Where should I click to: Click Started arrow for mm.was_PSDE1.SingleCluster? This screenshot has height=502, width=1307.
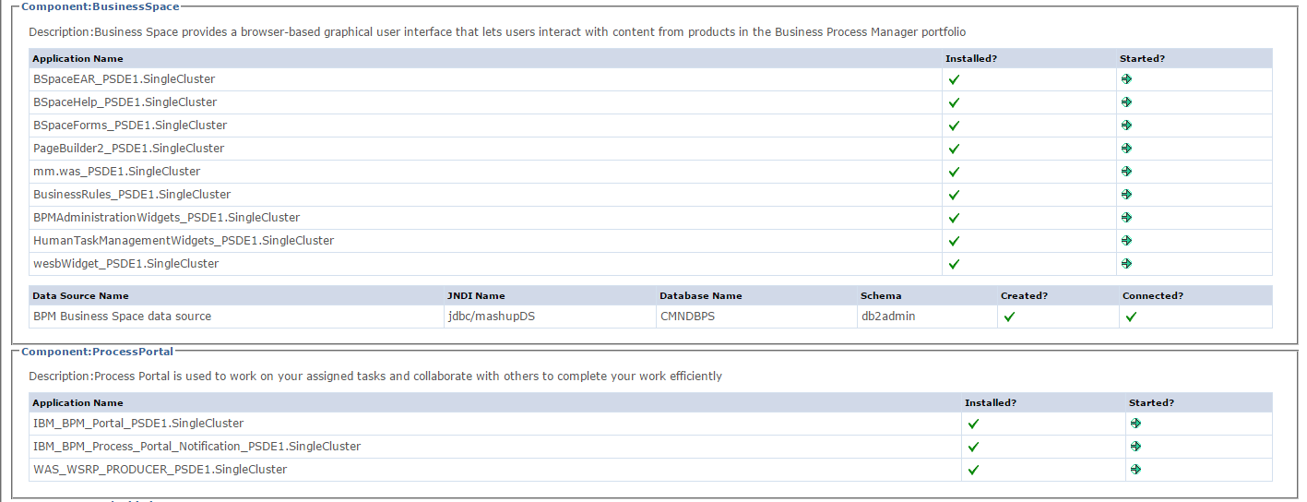coord(1126,171)
